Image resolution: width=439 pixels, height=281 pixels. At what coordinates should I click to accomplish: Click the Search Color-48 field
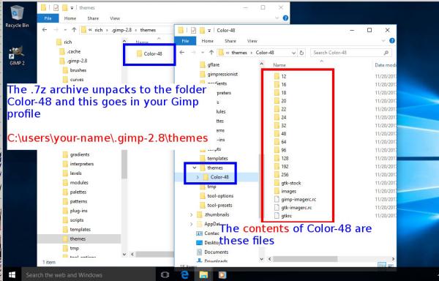point(350,53)
